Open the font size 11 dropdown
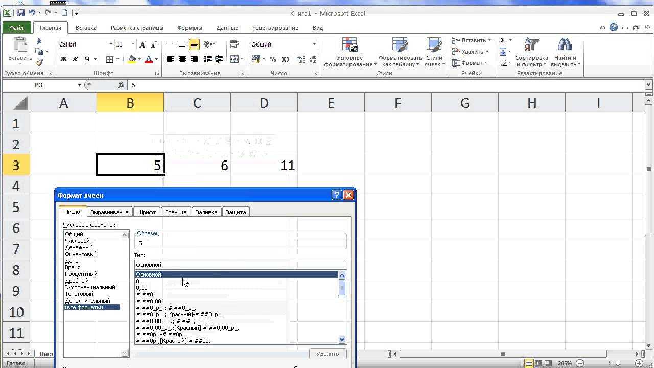654x368 pixels. [x=133, y=44]
